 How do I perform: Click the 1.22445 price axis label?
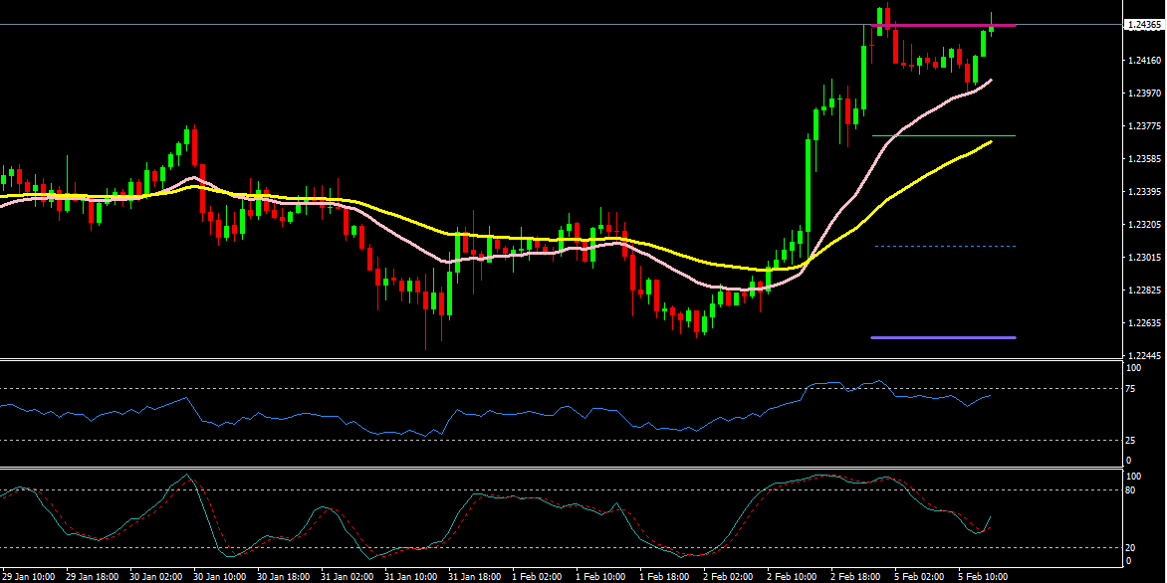(1140, 356)
